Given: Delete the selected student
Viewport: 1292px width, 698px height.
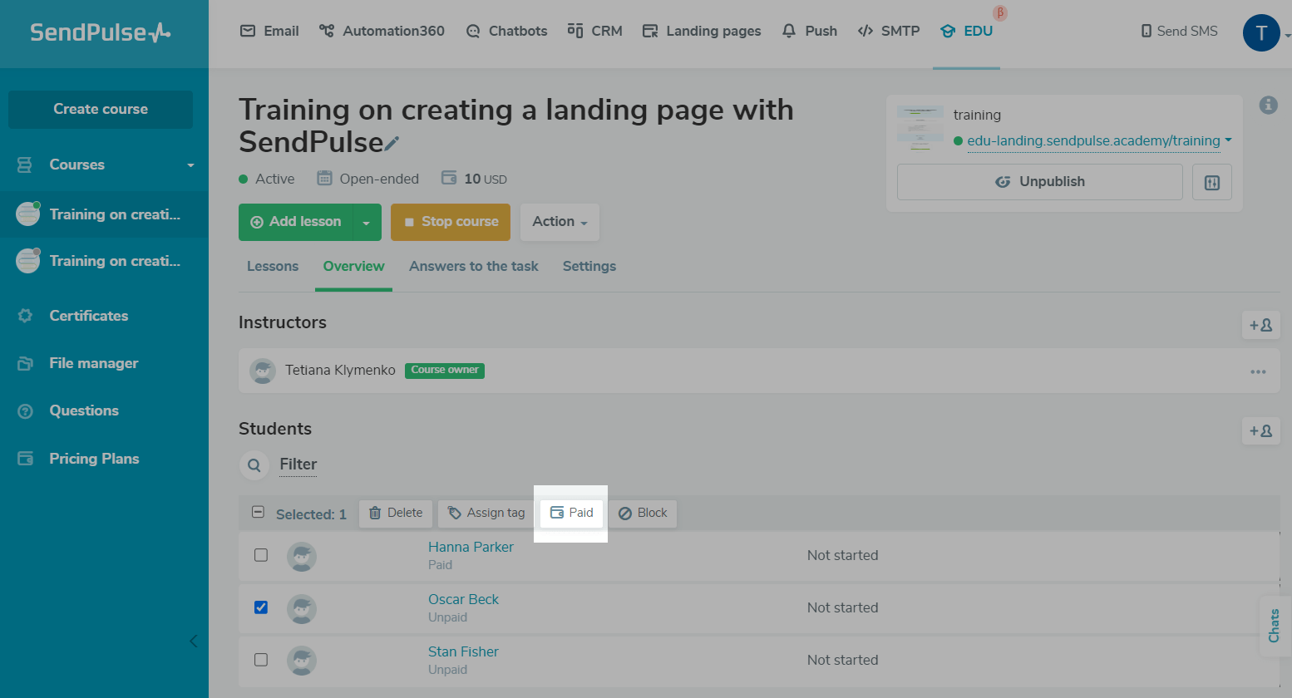Looking at the screenshot, I should (x=396, y=514).
